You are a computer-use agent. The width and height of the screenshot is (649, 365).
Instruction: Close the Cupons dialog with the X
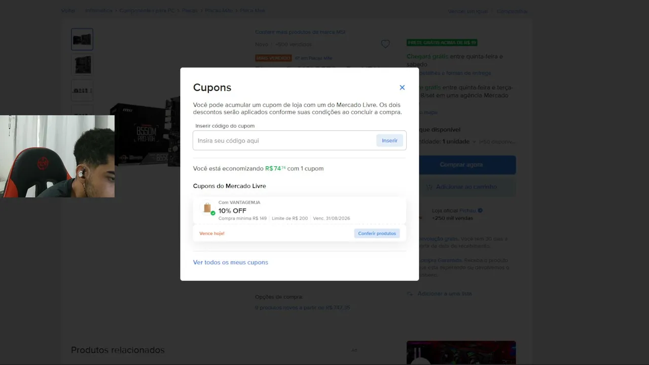402,88
